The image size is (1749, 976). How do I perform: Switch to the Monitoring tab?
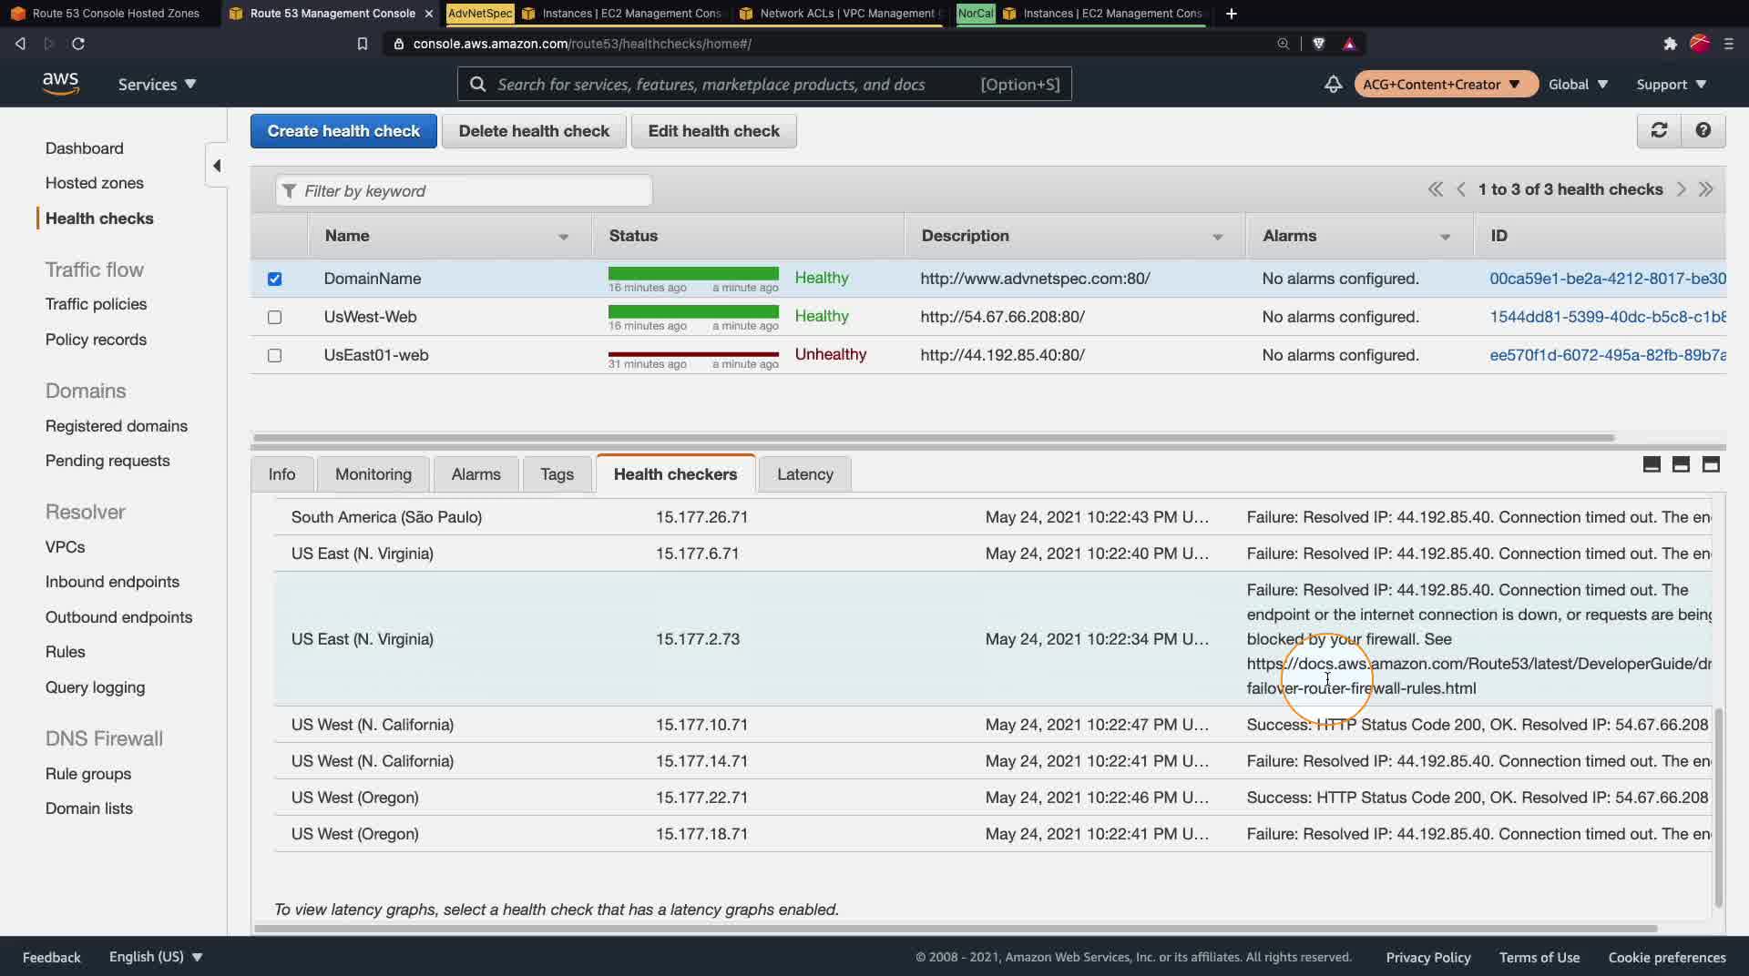[x=373, y=474]
